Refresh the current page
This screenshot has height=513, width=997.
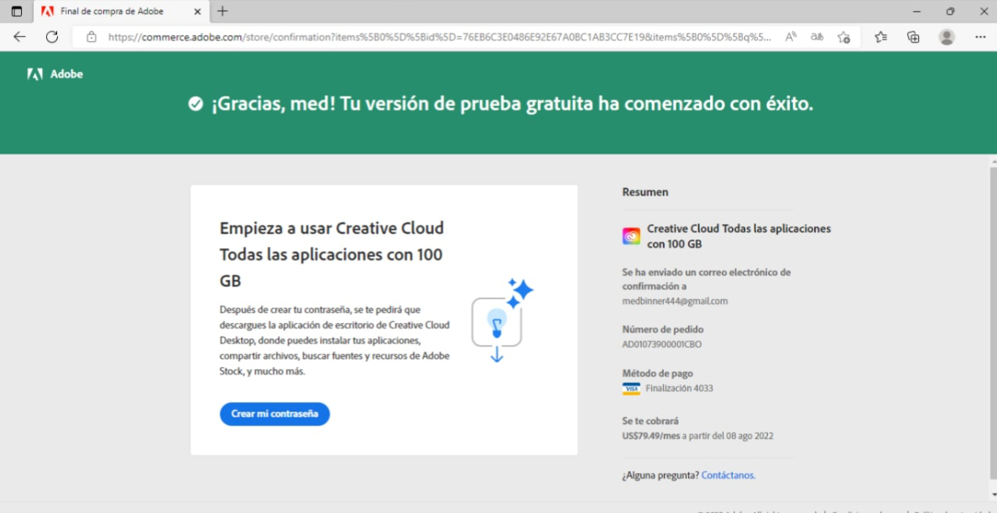pyautogui.click(x=52, y=37)
